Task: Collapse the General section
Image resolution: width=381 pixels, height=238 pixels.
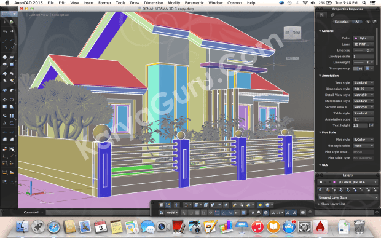Action: pyautogui.click(x=320, y=31)
